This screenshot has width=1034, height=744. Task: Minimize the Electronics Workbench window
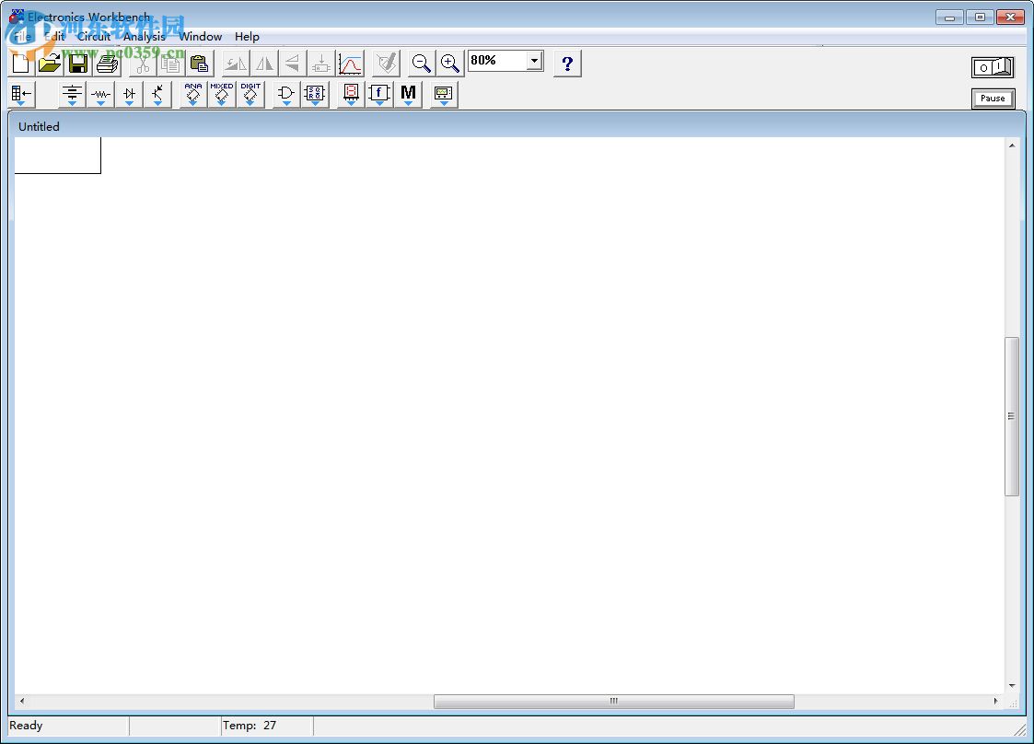pyautogui.click(x=949, y=17)
